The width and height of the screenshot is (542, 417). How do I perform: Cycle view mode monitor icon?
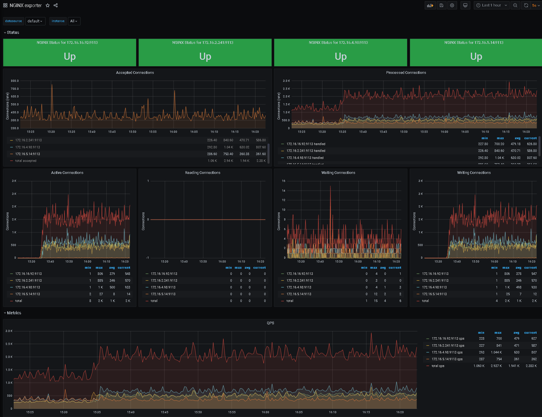465,5
